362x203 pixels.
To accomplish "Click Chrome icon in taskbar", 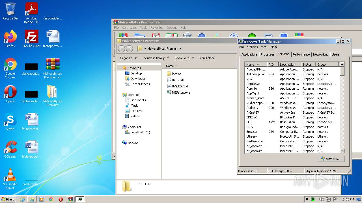I will (51, 199).
